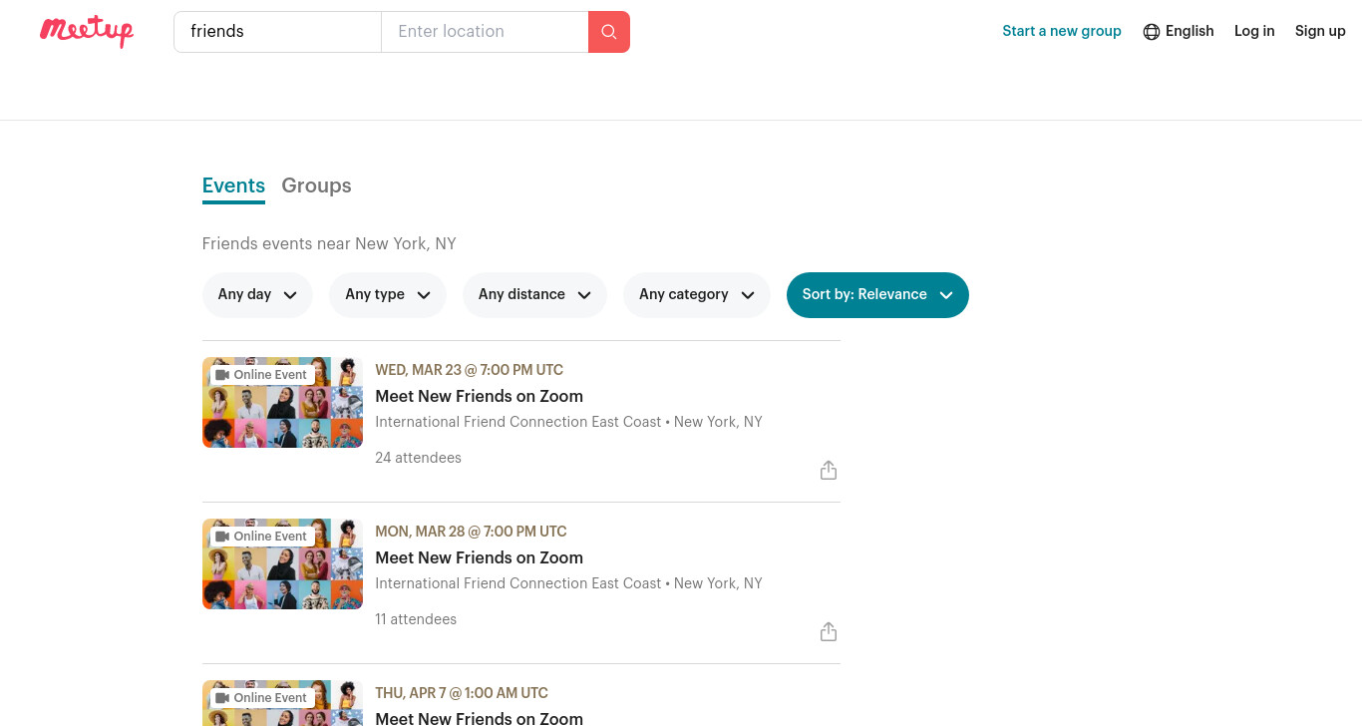Click MON, MAR 28 @ 7:00 PM UTC date
The height and width of the screenshot is (726, 1362).
(471, 533)
